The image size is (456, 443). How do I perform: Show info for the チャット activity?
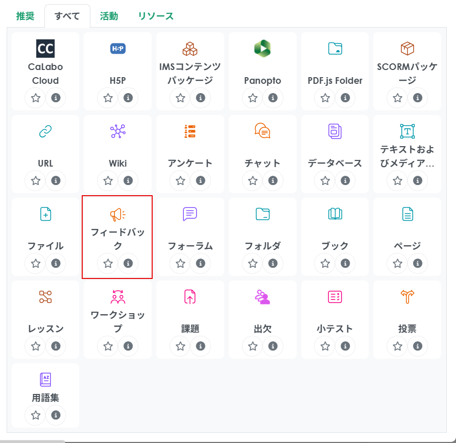(273, 180)
